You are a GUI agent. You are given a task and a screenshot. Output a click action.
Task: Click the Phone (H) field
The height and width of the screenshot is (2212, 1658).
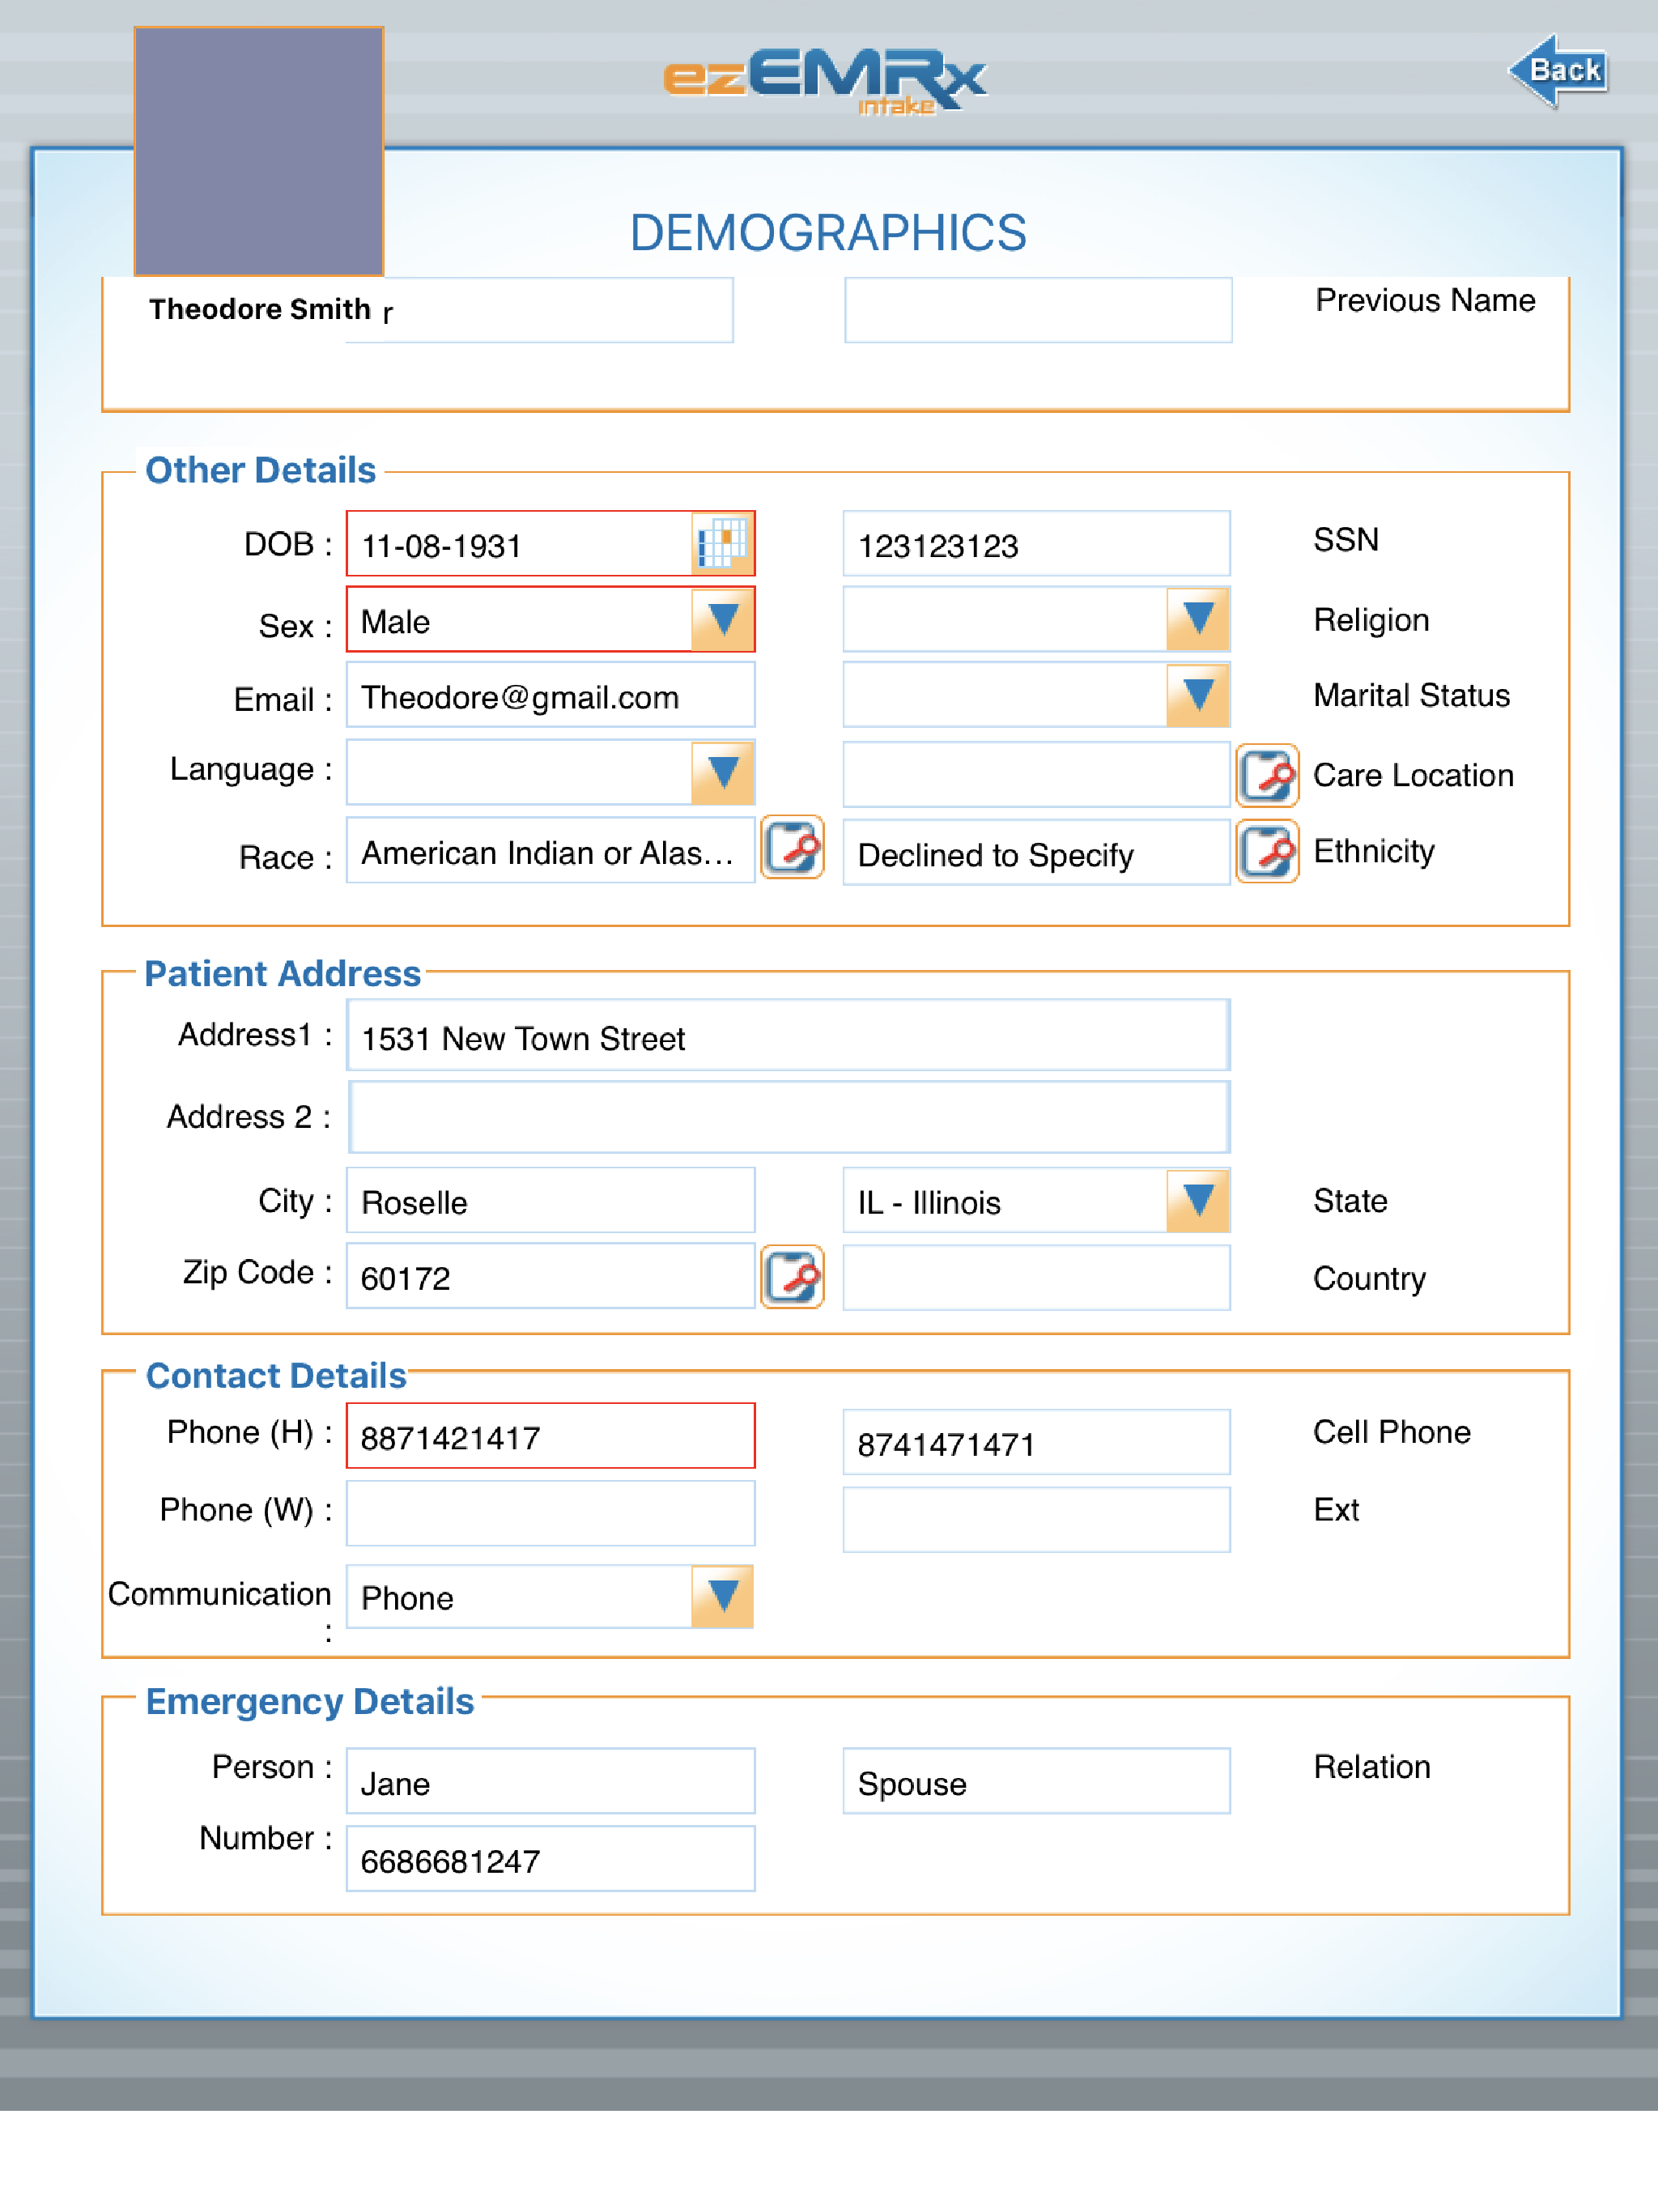click(550, 1436)
